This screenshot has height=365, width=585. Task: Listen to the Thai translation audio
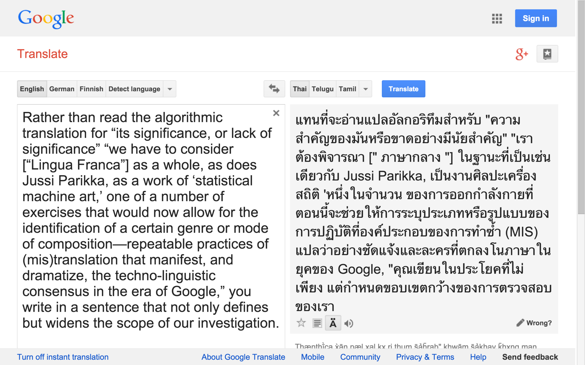click(x=349, y=323)
